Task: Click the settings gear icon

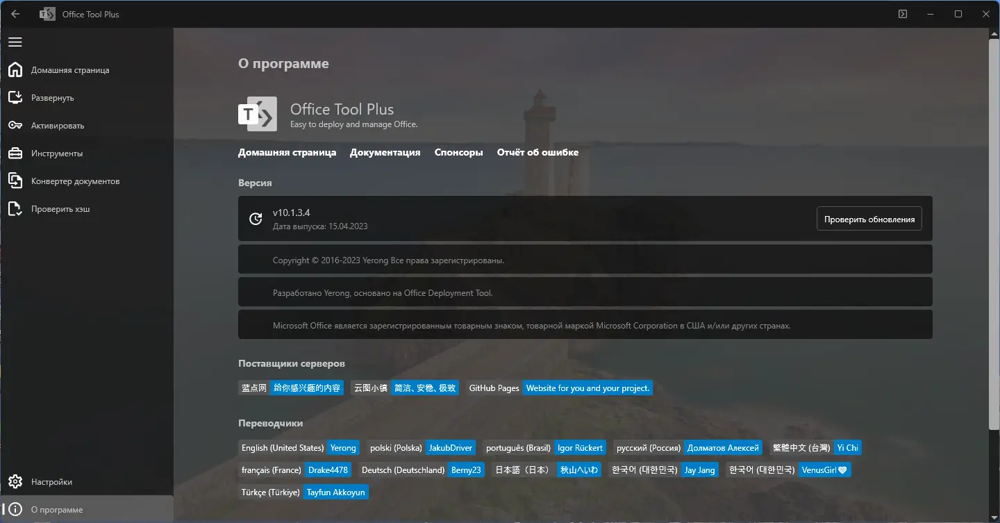Action: (x=15, y=482)
